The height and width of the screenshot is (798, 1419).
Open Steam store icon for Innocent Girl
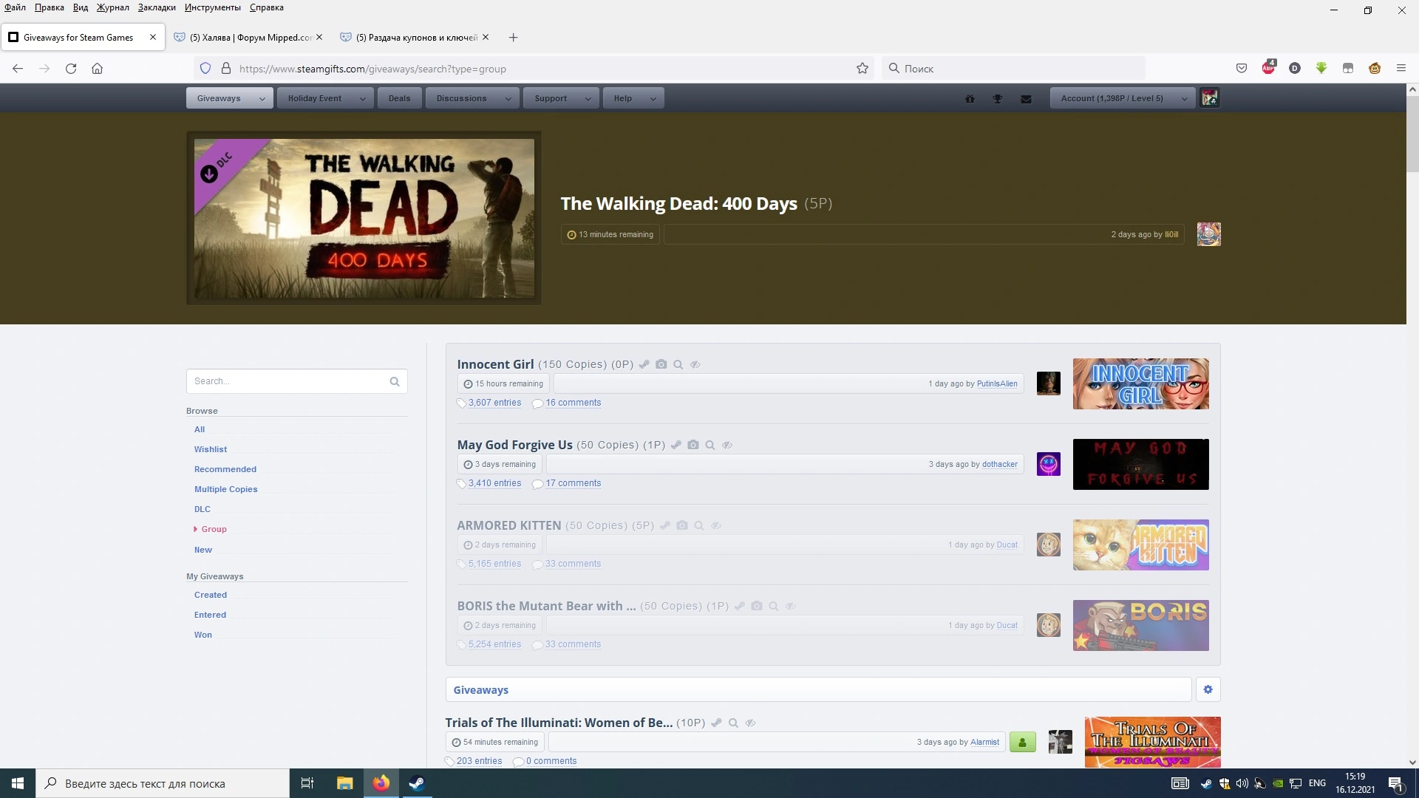644,364
